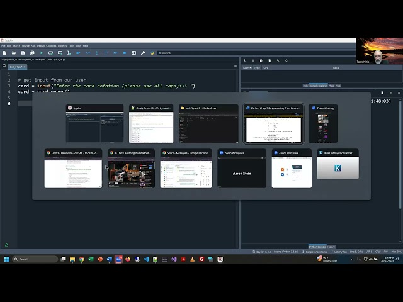Maximize current pane toolbar icon

[134, 53]
